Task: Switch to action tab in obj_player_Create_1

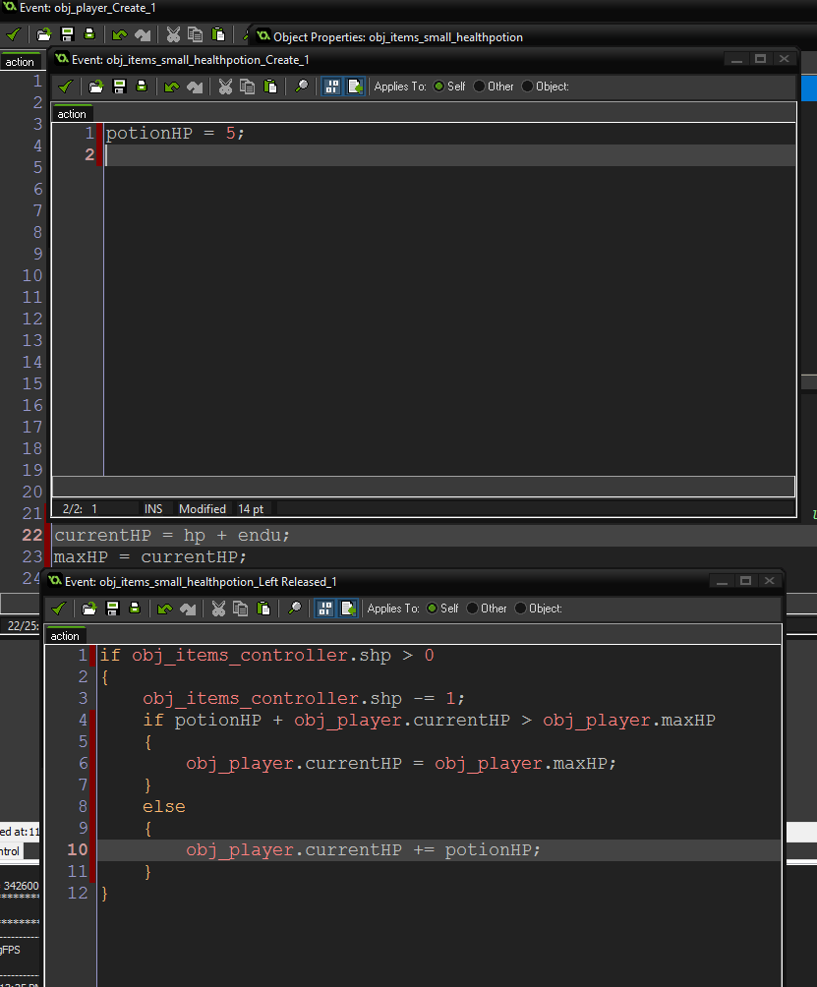Action: coord(20,62)
